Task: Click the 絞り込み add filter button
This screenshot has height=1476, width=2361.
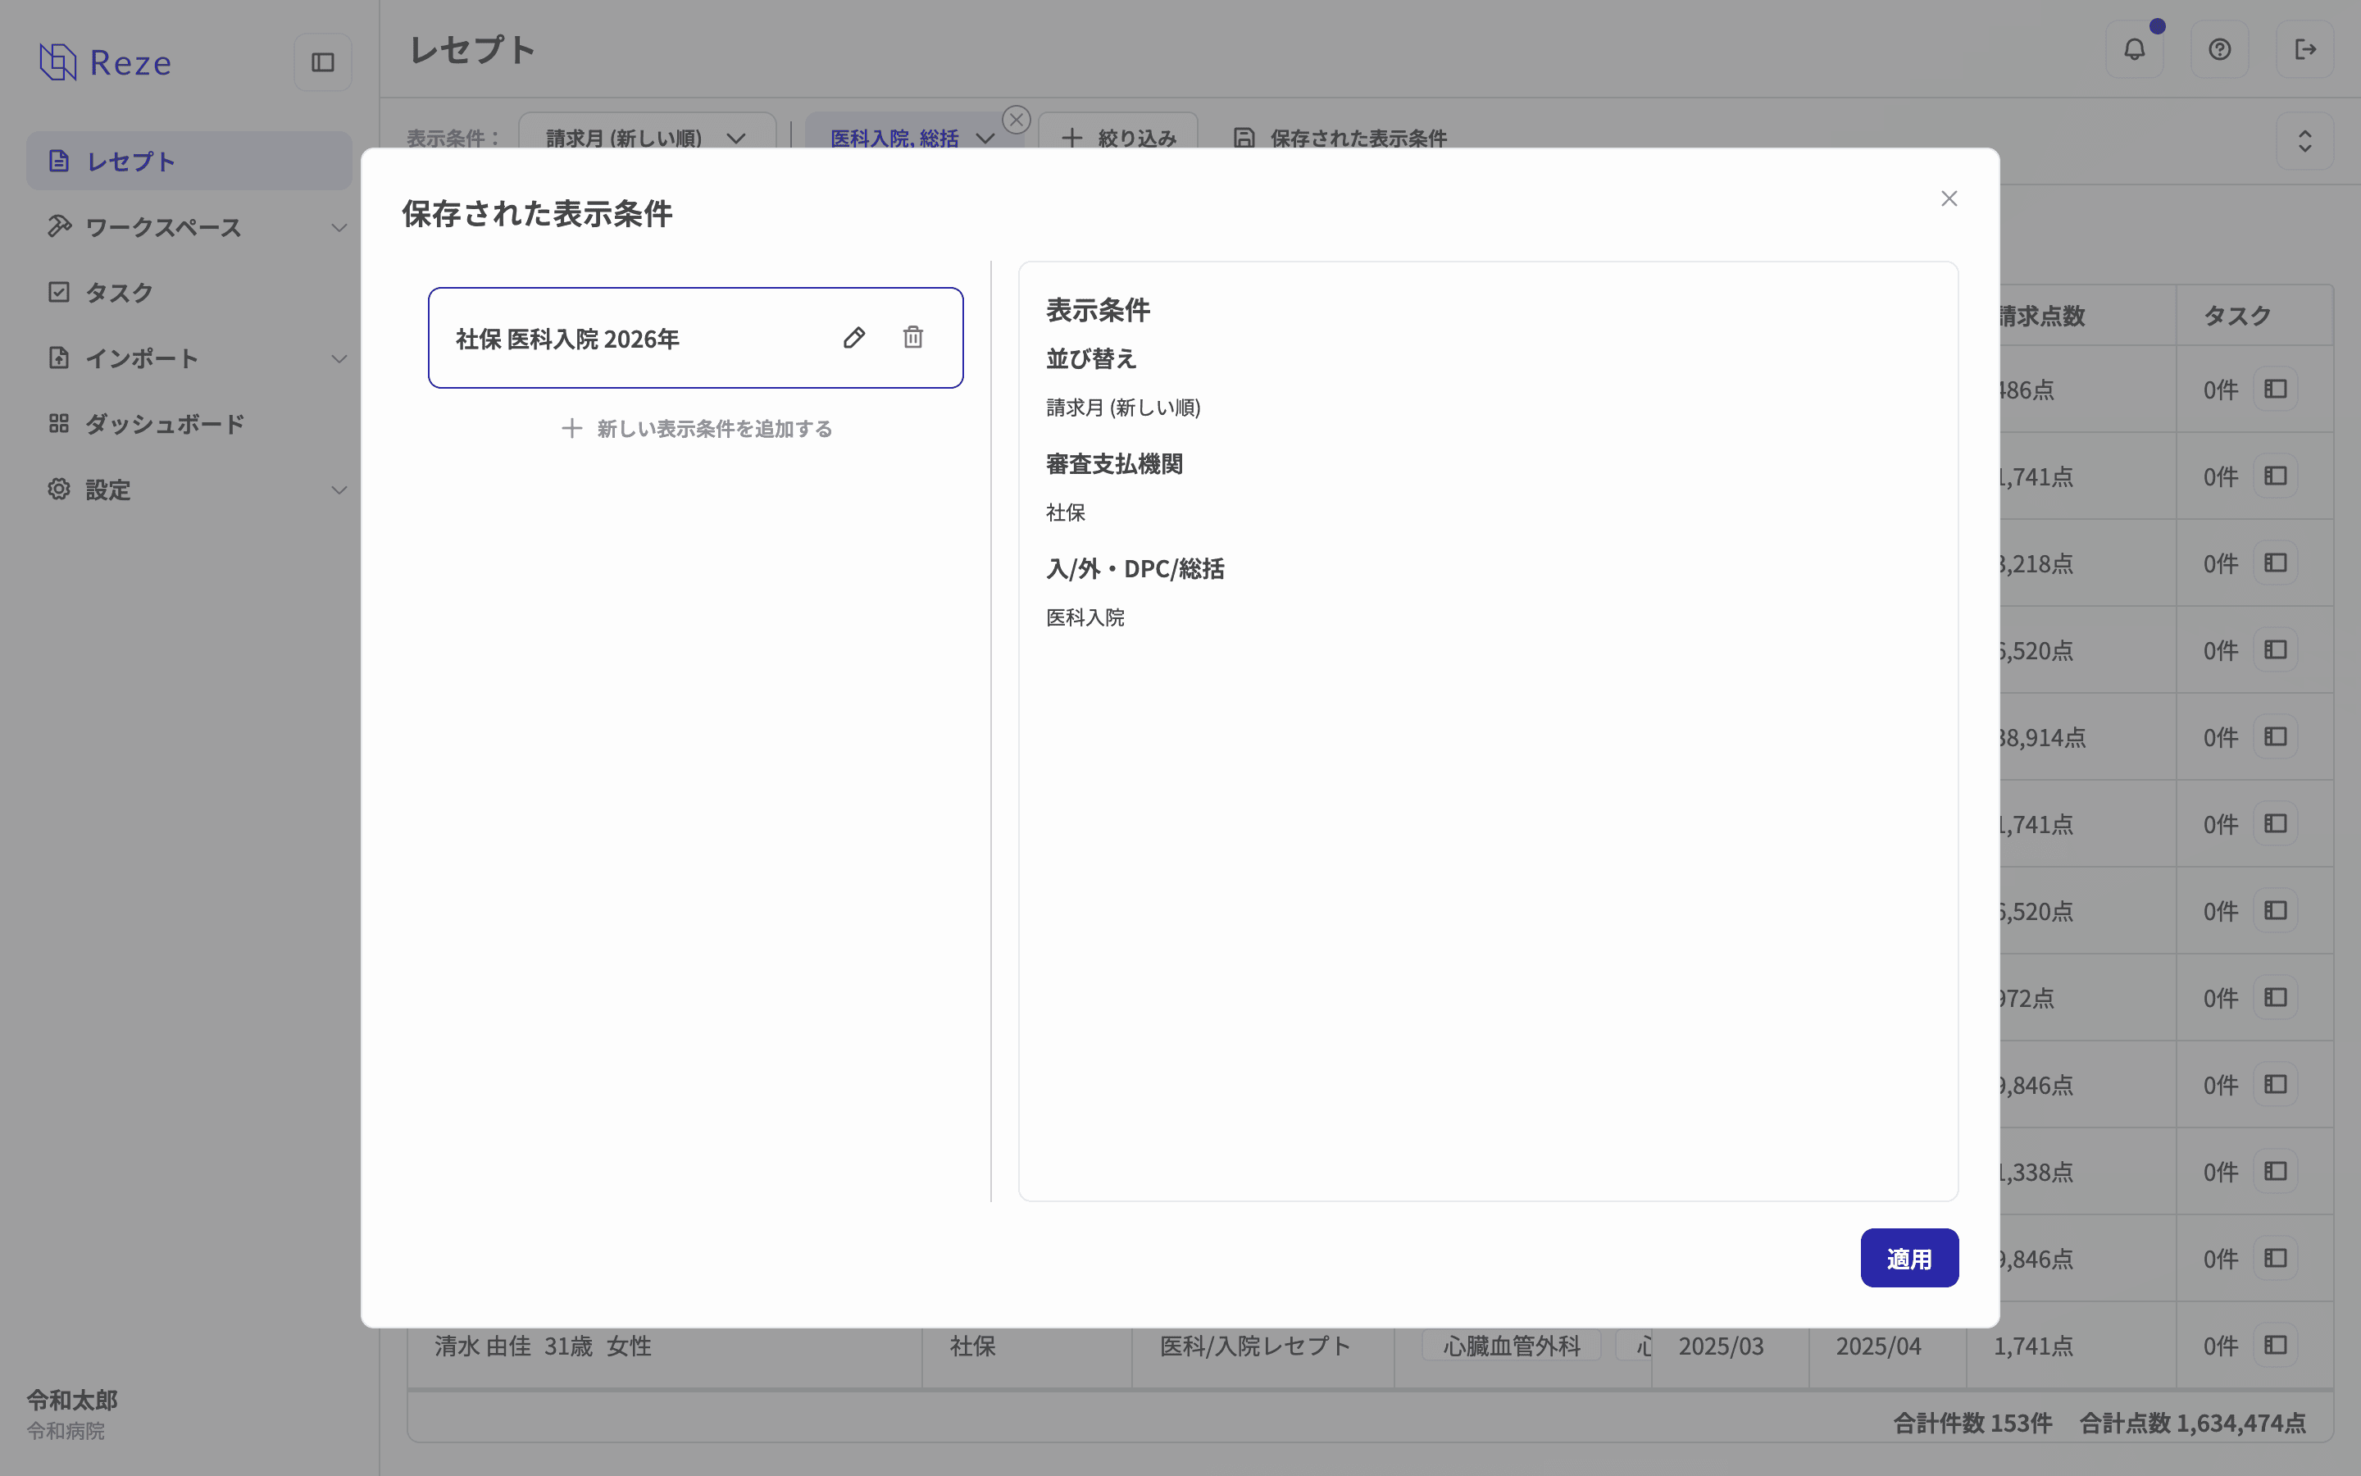Action: [1118, 138]
